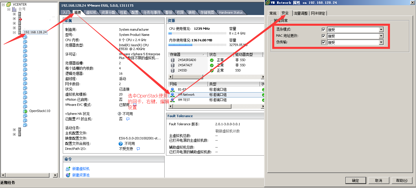Click 新建虚拟机 link

(81, 169)
